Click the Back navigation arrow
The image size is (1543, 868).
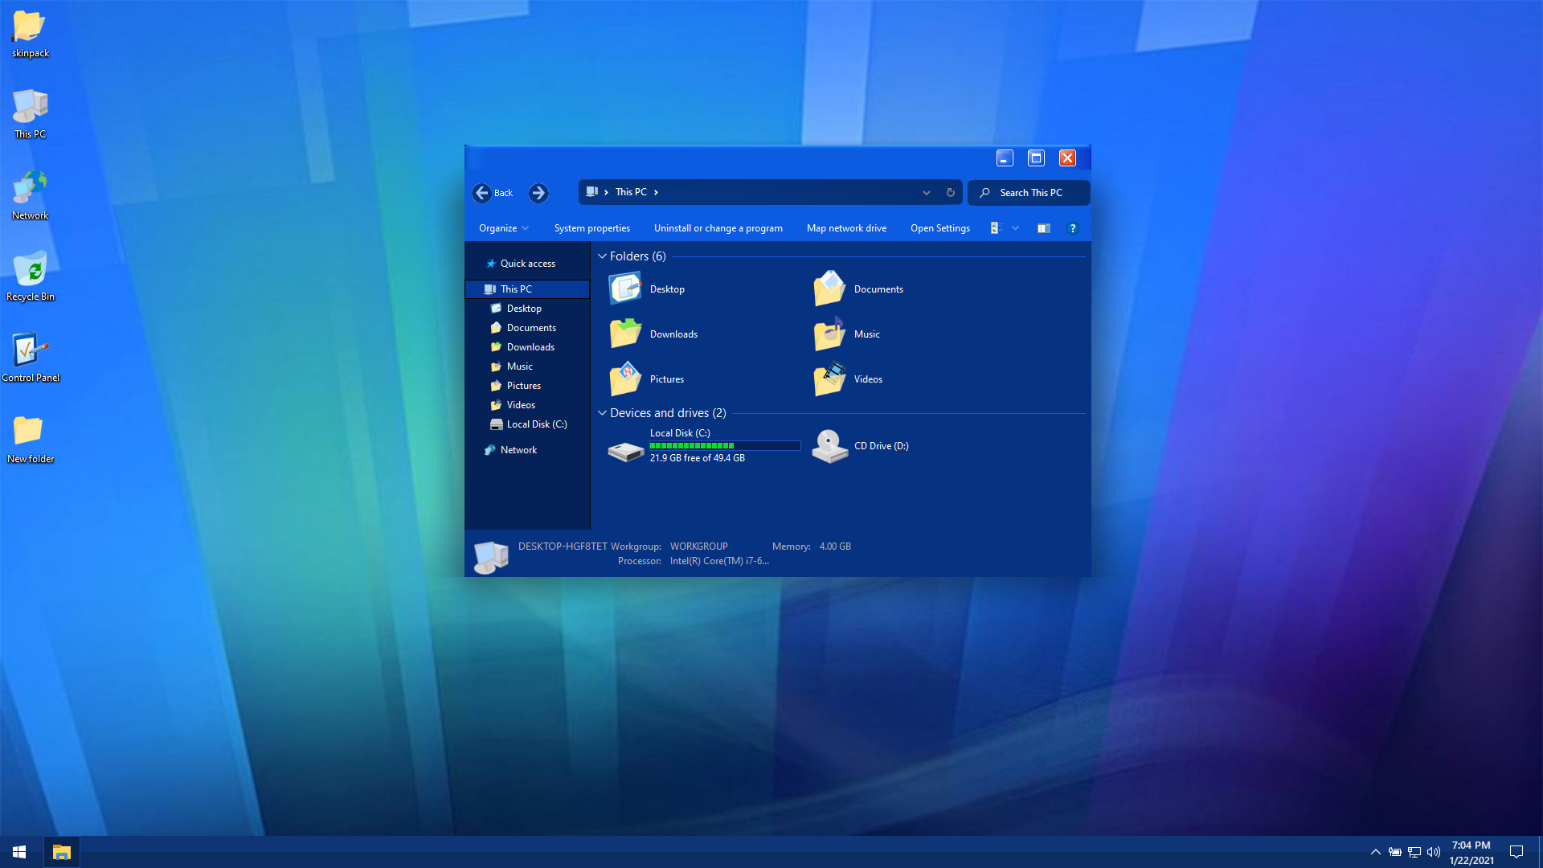pos(482,193)
